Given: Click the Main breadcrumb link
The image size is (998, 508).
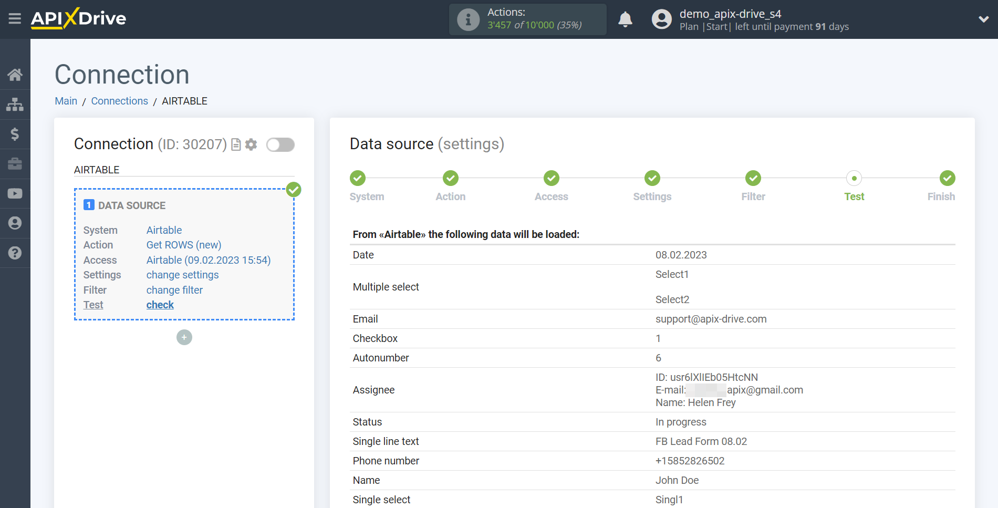Looking at the screenshot, I should (66, 101).
